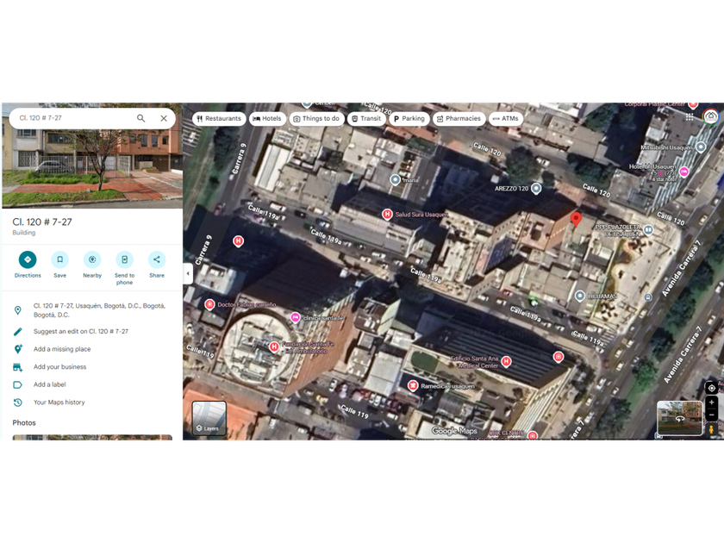Image resolution: width=724 pixels, height=543 pixels.
Task: Click the Cl. 120 # 7-27 title
Action: 42,222
